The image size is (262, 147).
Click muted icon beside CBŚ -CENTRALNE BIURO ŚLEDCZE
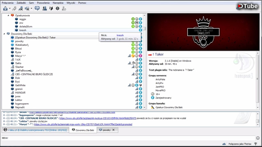tap(12, 74)
